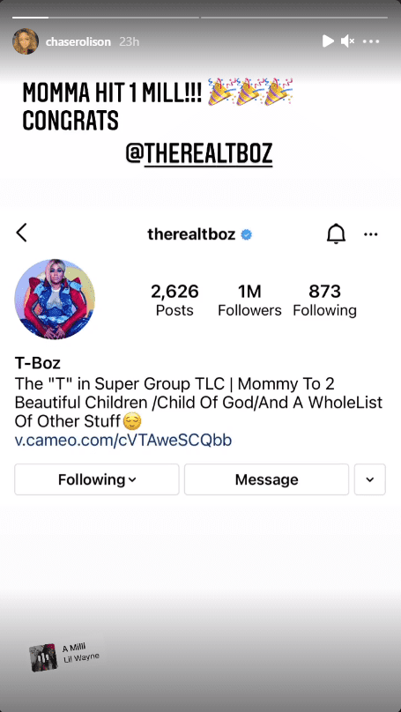This screenshot has width=401, height=712.
Task: Open the @THEREALTBOZ mention
Action: [x=199, y=154]
